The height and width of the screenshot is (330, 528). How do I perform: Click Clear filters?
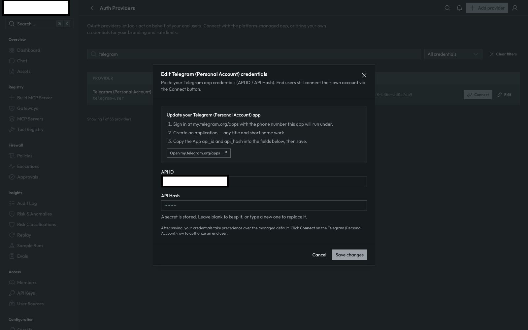point(503,54)
